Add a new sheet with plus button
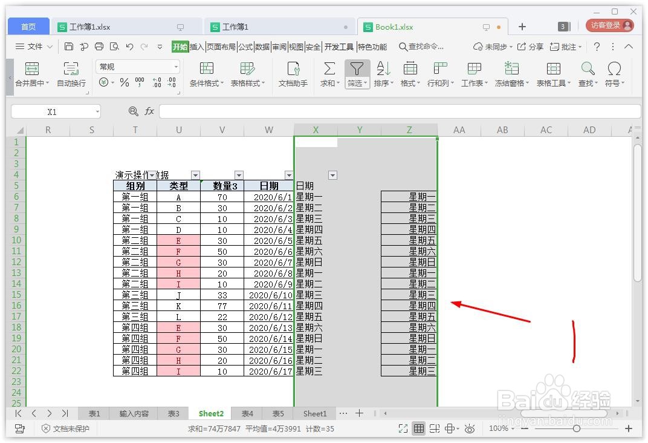The height and width of the screenshot is (443, 648). coord(359,413)
